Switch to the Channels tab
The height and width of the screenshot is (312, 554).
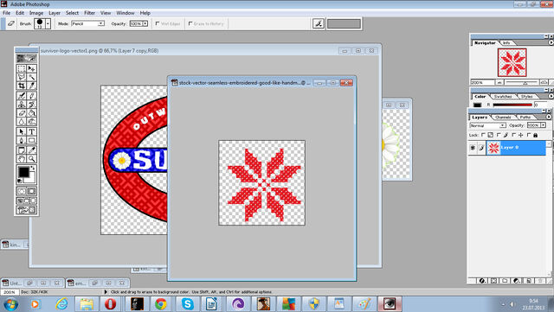pyautogui.click(x=503, y=118)
